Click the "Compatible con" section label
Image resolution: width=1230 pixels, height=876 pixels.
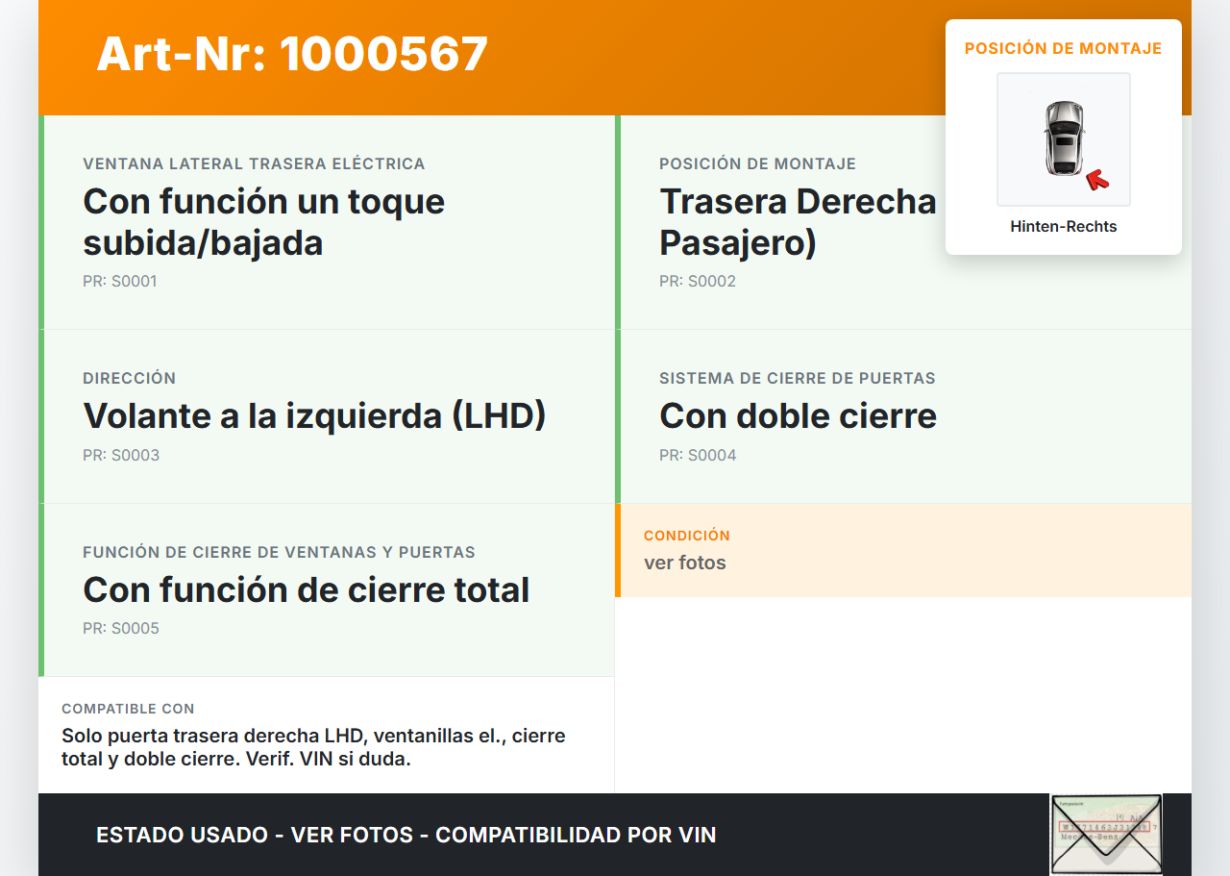[x=128, y=709]
